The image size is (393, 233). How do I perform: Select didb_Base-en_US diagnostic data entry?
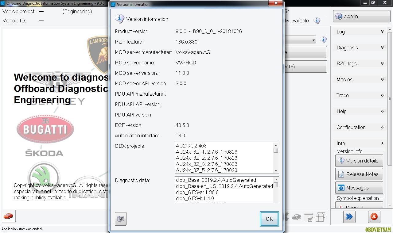point(224,186)
